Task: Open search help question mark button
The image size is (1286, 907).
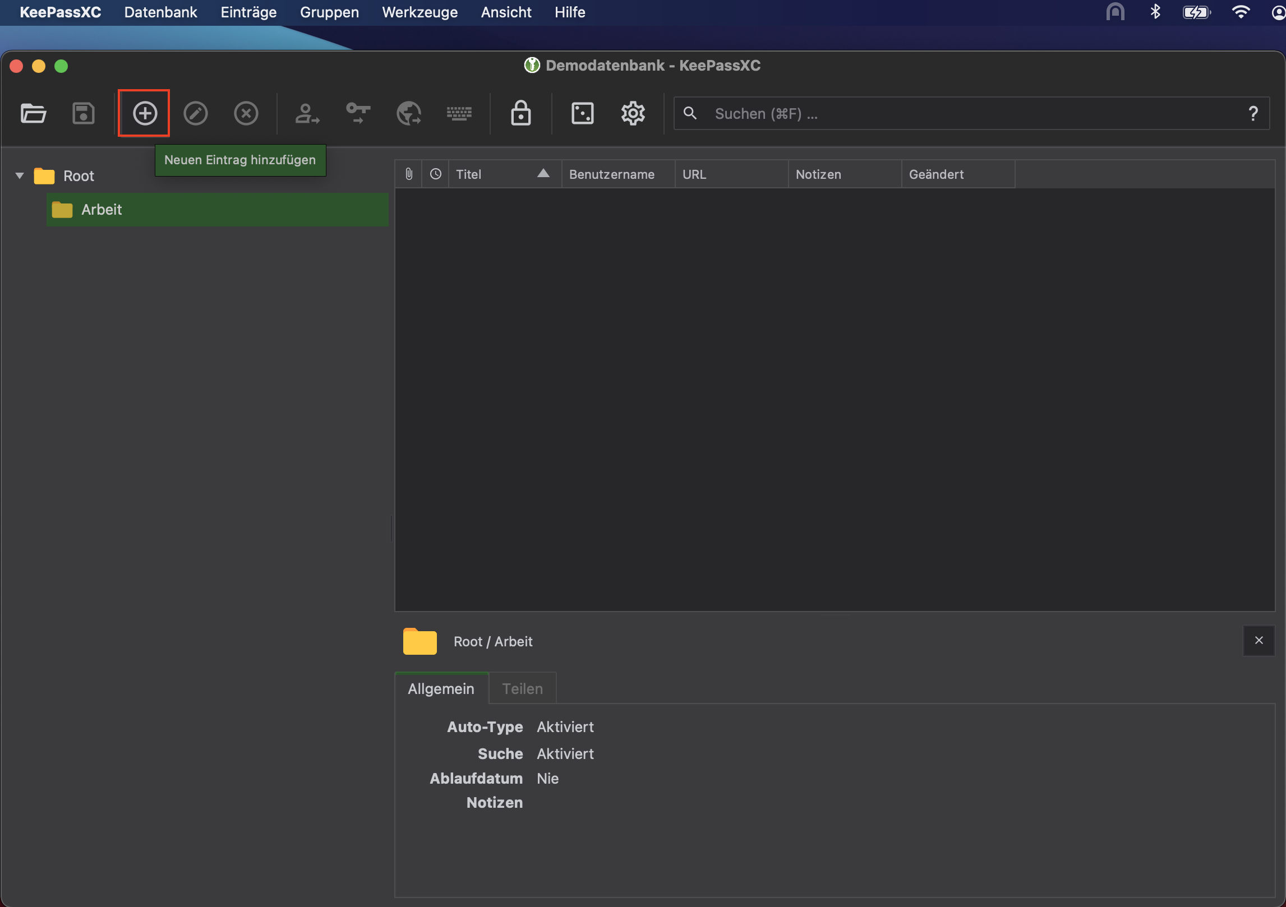Action: 1253,114
